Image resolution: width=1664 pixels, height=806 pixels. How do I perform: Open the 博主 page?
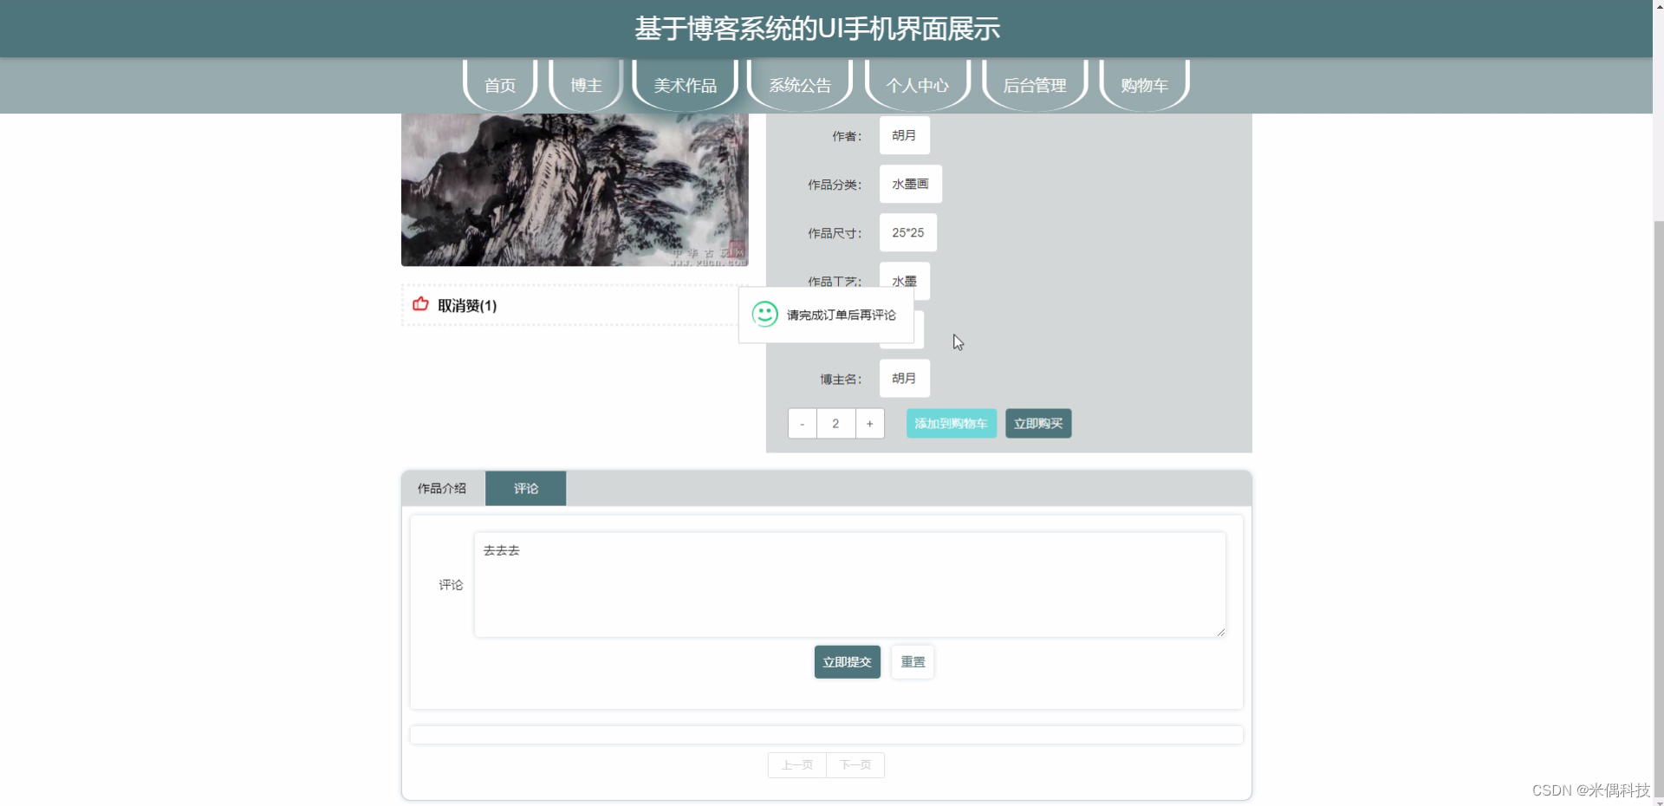pos(585,85)
